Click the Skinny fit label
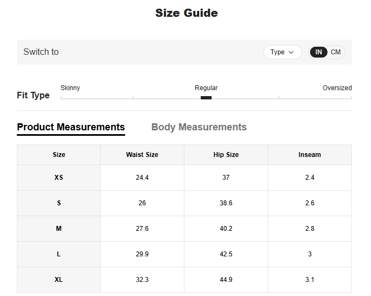Screen dimensions: 371x296 (x=70, y=88)
